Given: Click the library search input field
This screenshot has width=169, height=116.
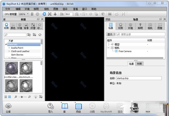Looking at the screenshot, I should tap(15, 35).
